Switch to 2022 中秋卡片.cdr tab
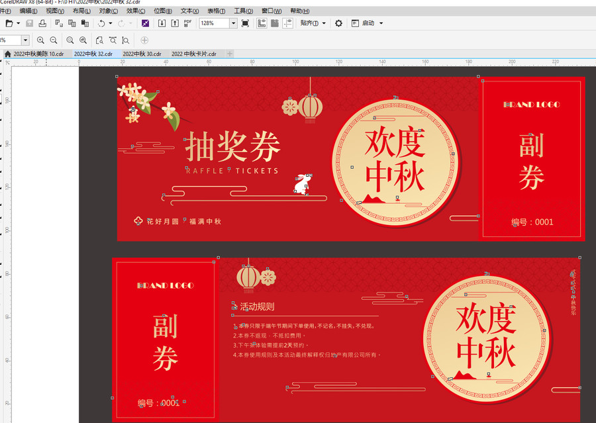This screenshot has height=423, width=596. [194, 54]
